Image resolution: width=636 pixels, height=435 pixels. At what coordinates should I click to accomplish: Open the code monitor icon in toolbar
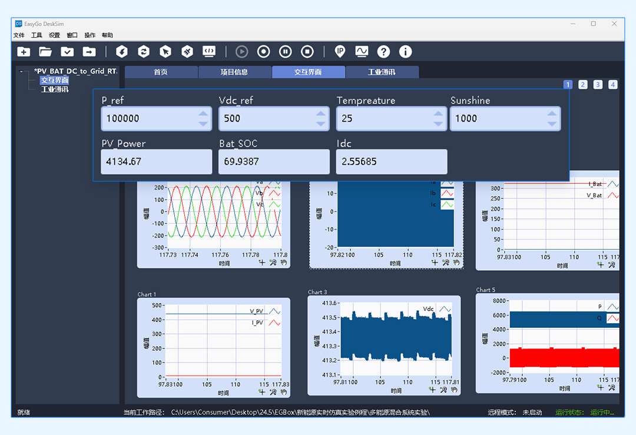209,52
